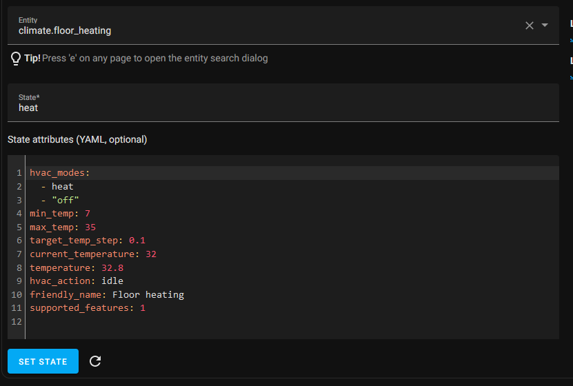This screenshot has width=573, height=386.
Task: Click the min_temp value 7
Action: pyautogui.click(x=88, y=214)
